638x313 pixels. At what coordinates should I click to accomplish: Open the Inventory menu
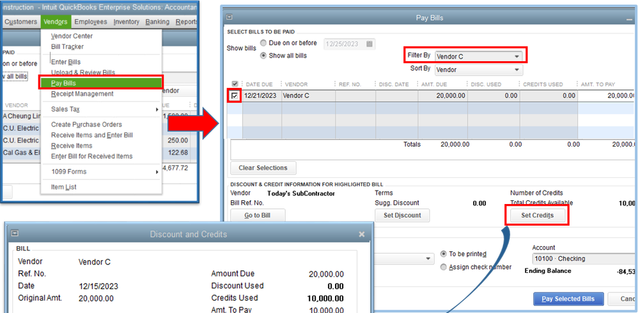coord(126,22)
